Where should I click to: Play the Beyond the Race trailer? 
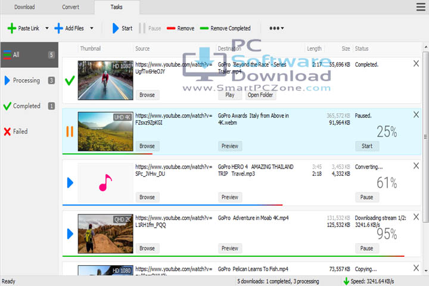[230, 95]
